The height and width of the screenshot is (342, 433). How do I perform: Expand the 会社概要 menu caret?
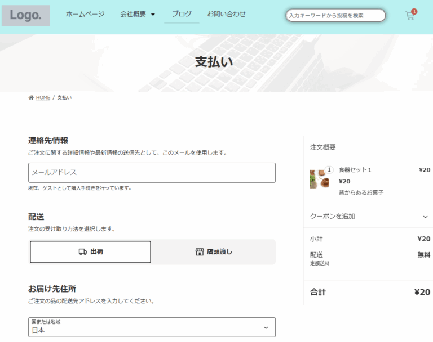coord(153,15)
